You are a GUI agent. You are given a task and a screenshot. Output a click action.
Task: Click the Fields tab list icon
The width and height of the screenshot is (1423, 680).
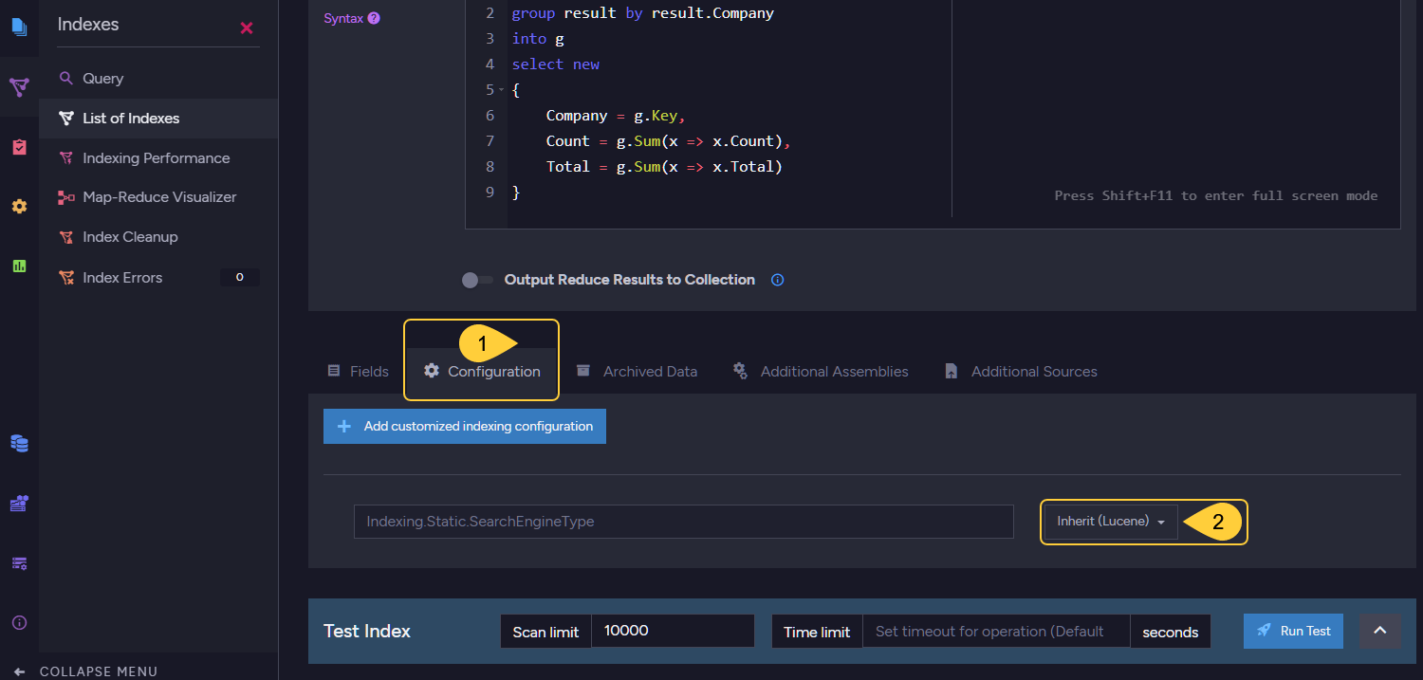[x=334, y=371]
